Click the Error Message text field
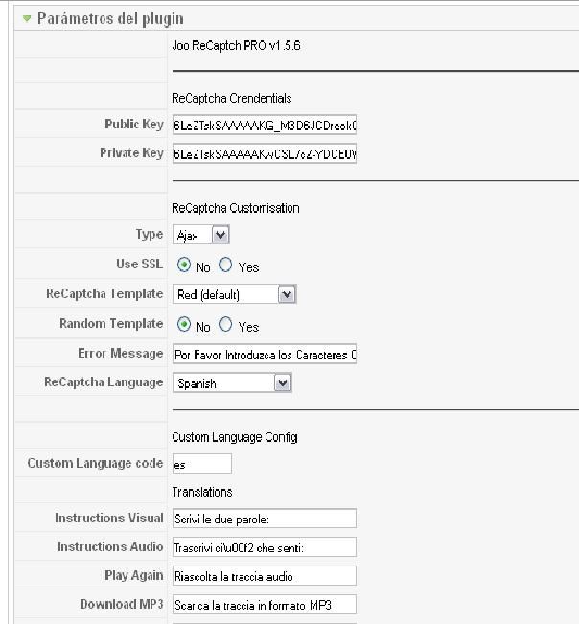The image size is (579, 624). click(x=265, y=355)
